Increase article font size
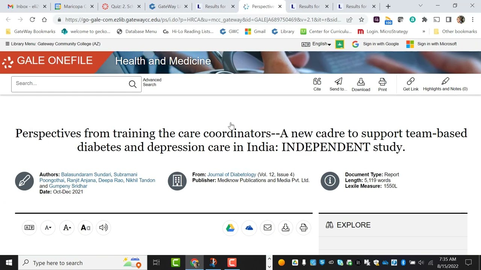The width and height of the screenshot is (481, 270). (67, 228)
